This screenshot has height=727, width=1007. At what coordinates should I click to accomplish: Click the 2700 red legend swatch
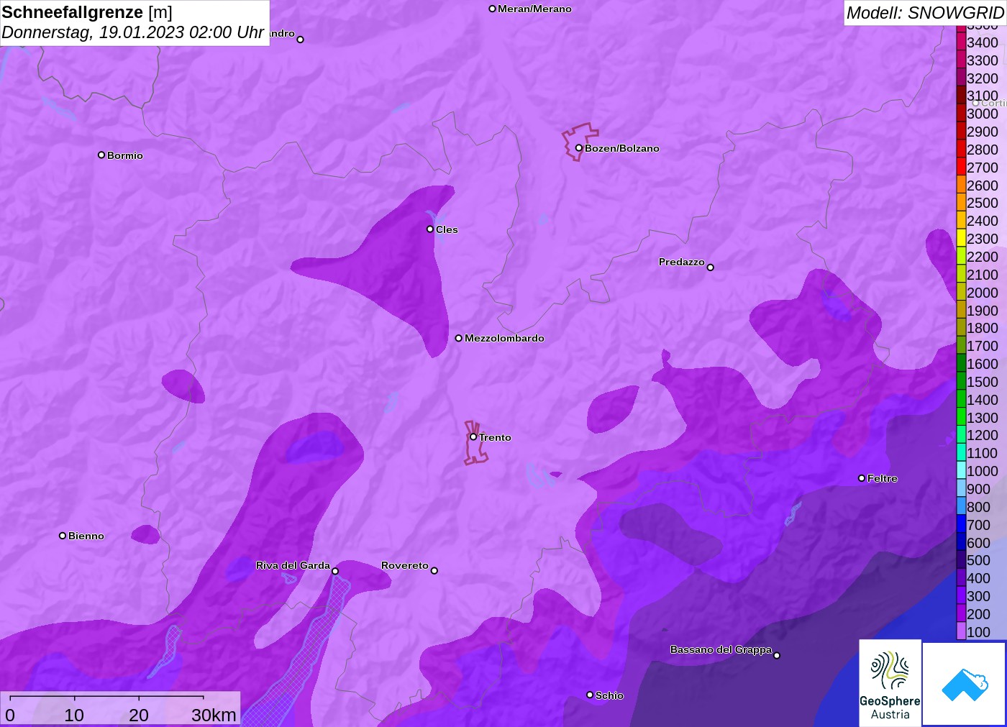[961, 167]
